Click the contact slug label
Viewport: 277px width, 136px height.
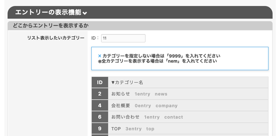173,117
